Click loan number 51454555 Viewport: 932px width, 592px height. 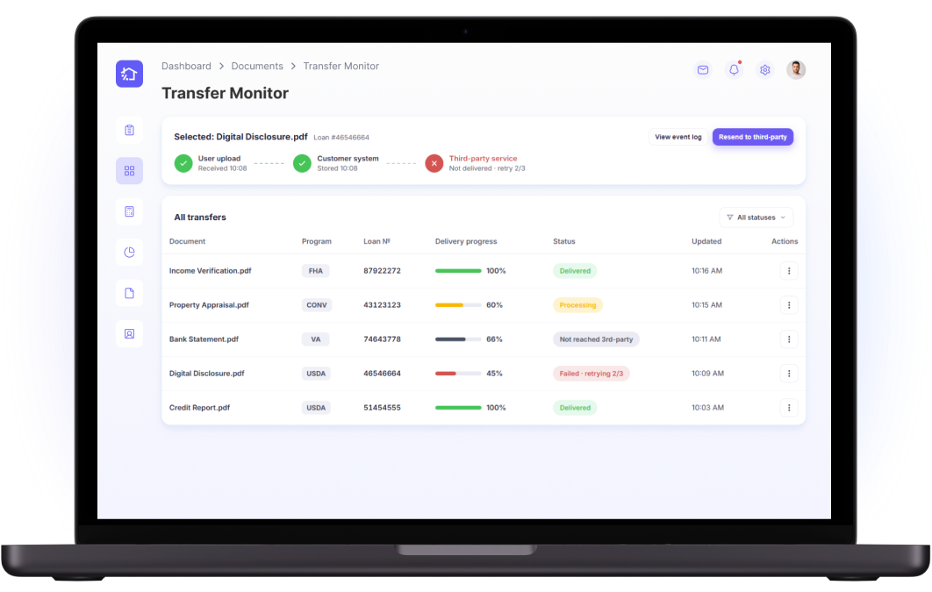(x=383, y=408)
